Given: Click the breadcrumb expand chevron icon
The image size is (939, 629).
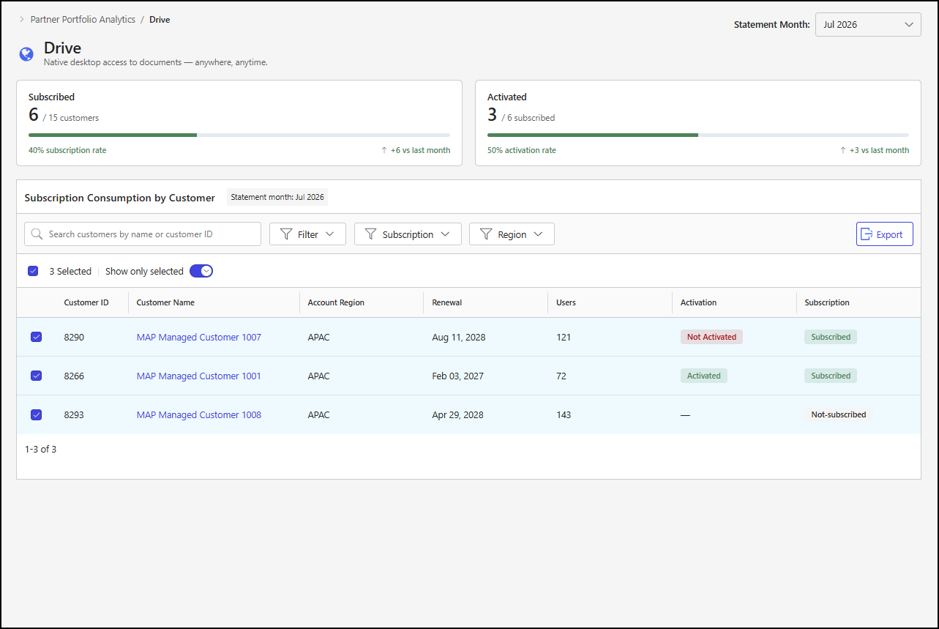Looking at the screenshot, I should point(21,20).
